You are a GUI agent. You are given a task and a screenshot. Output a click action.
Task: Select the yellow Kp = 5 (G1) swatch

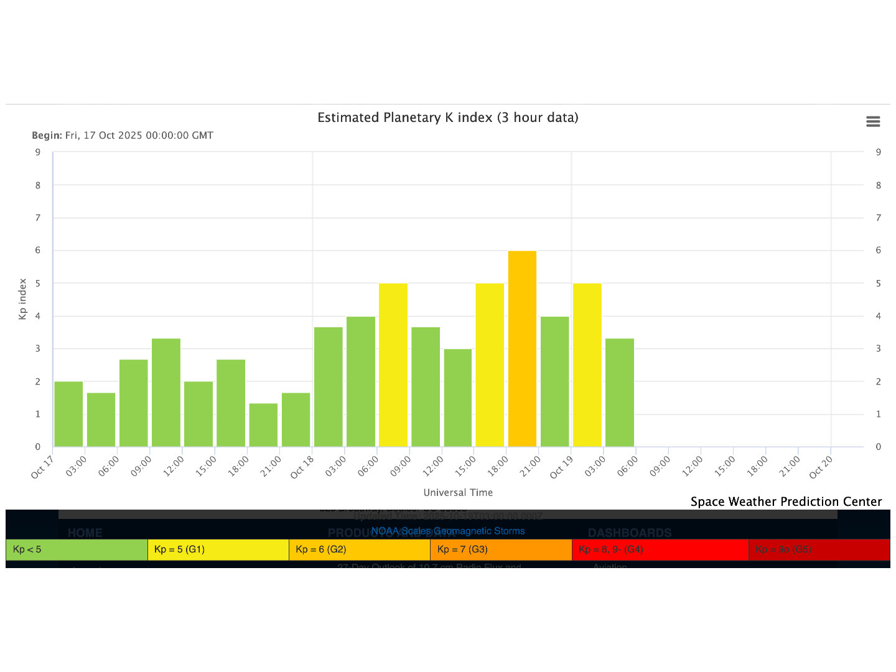(x=218, y=549)
